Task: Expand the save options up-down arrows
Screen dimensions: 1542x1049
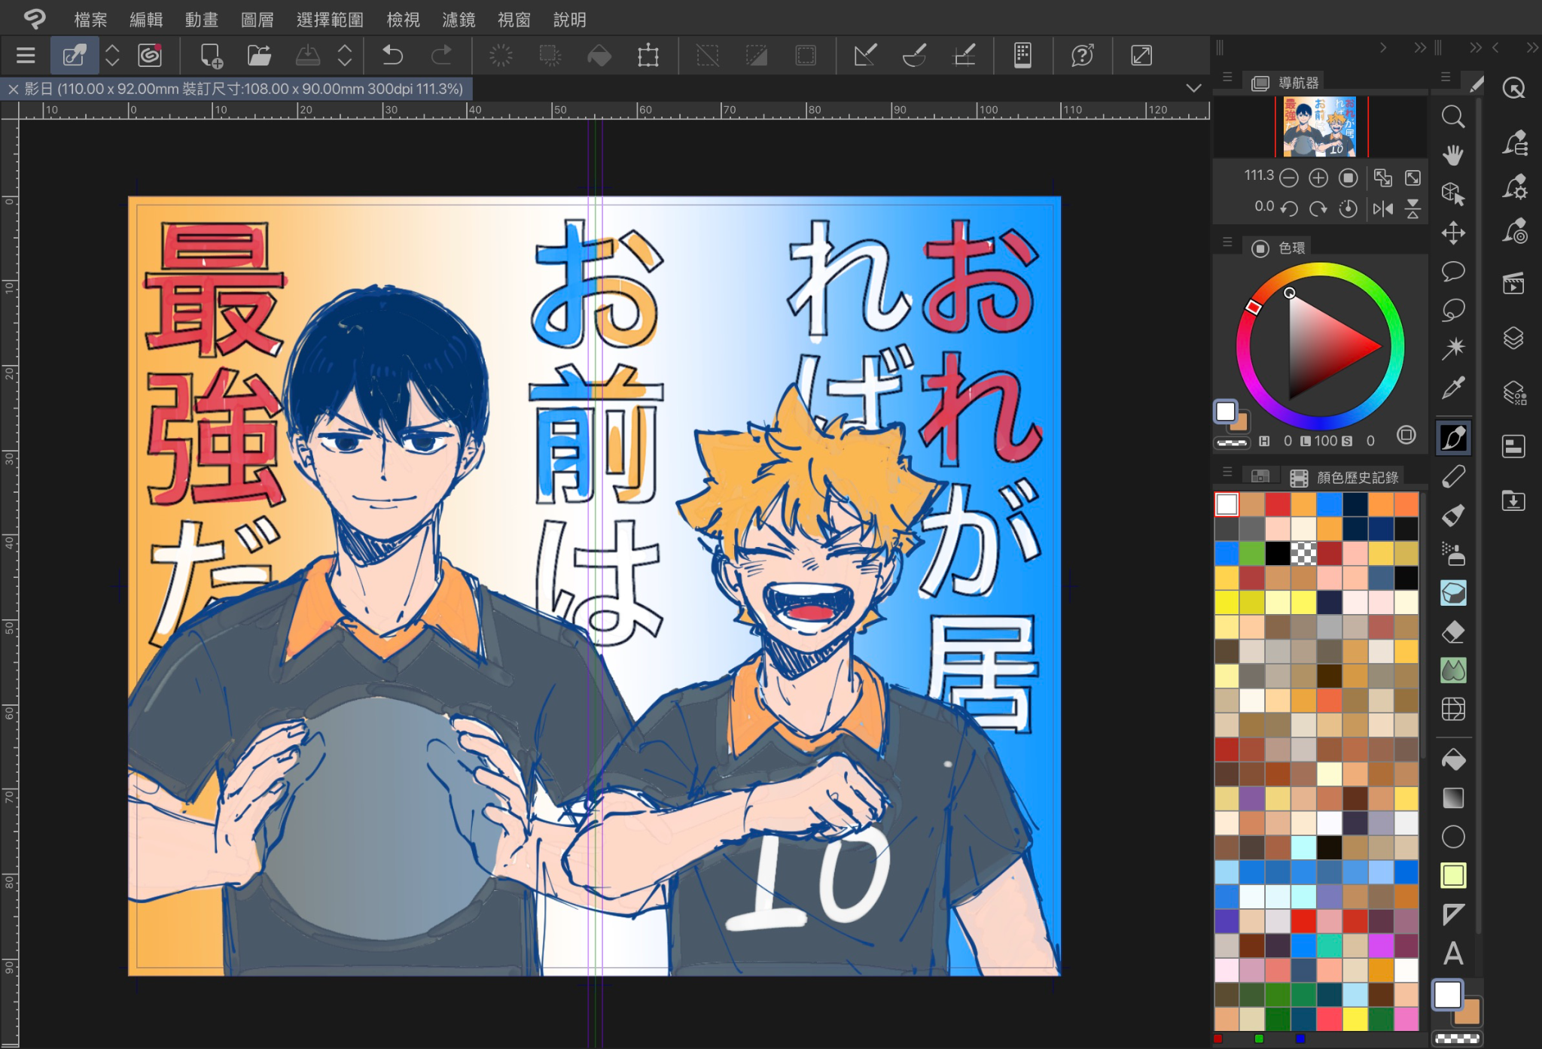Action: click(x=344, y=56)
